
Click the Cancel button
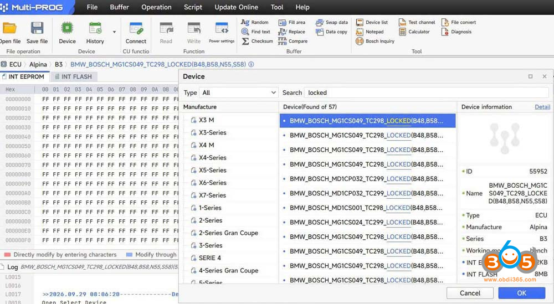pyautogui.click(x=470, y=293)
